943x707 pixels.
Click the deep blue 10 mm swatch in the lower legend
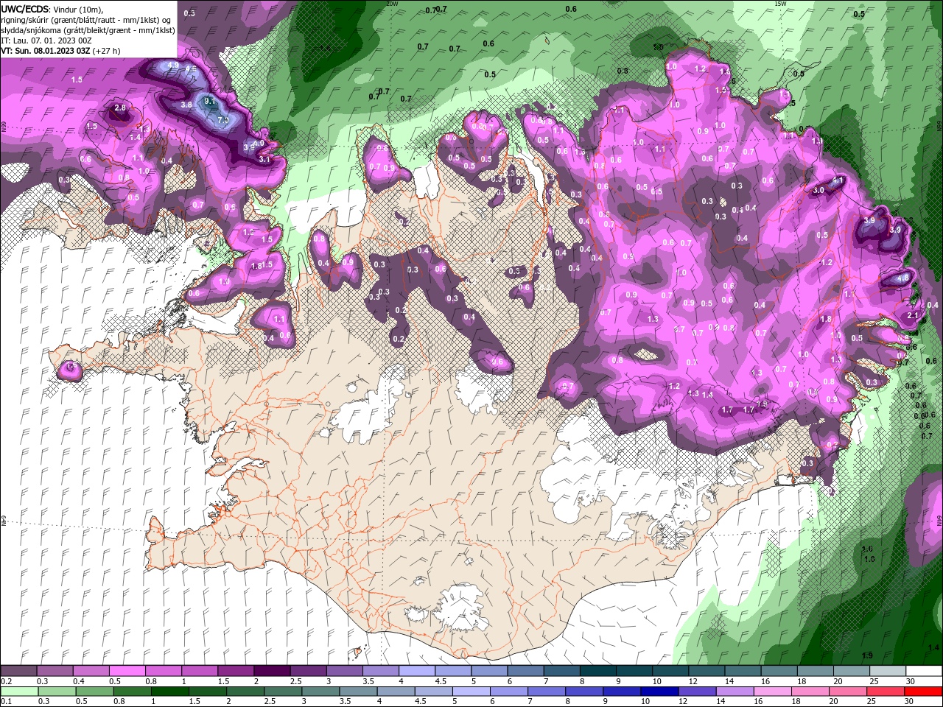point(659,692)
